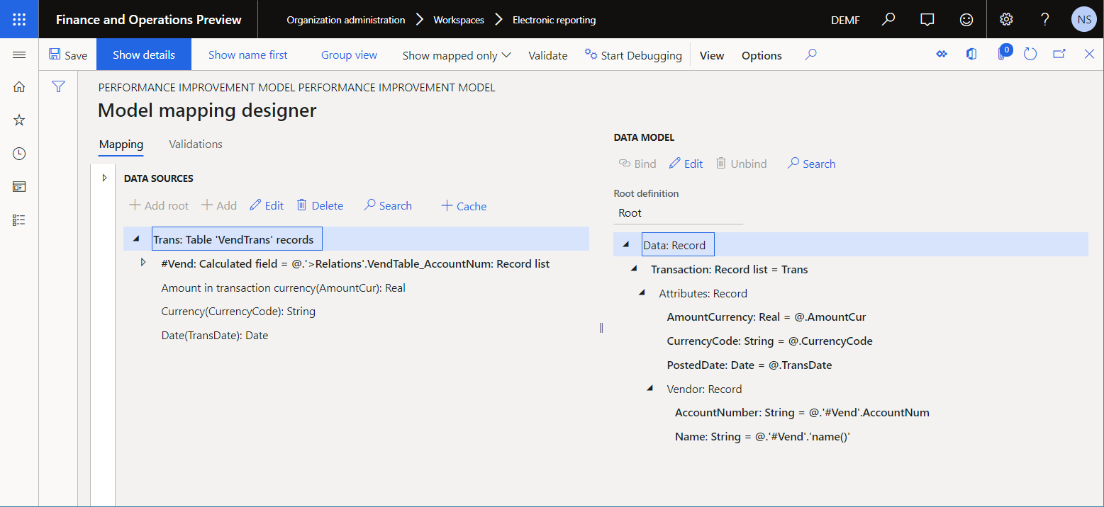Click the attachments paperclip icon
This screenshot has height=507, width=1104.
(1003, 54)
